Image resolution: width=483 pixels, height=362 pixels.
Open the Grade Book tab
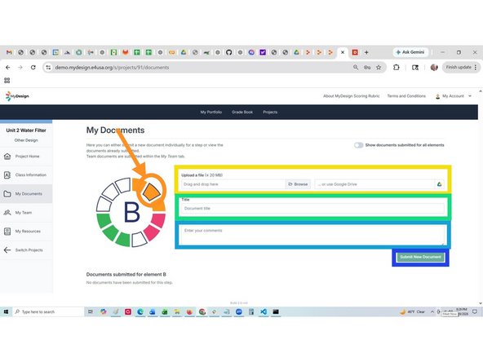point(242,112)
